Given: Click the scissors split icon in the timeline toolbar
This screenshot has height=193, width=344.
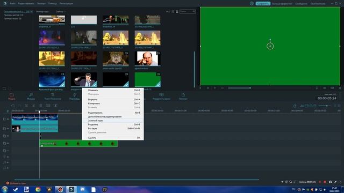Looking at the screenshot, I should (33, 106).
